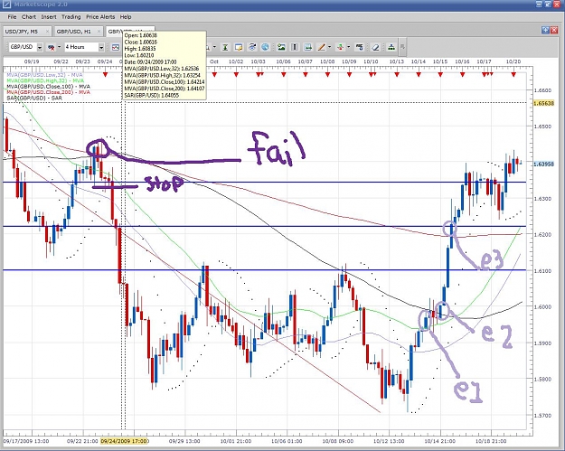565x451 pixels.
Task: Click the green landscape picture icon
Action: 281,47
